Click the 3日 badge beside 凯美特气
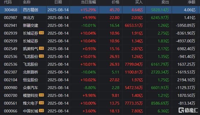Viewport: 200px width, 115px height. (x=41, y=48)
